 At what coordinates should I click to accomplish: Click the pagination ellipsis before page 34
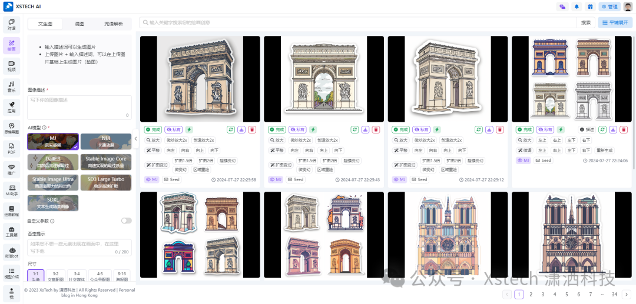[x=602, y=294]
